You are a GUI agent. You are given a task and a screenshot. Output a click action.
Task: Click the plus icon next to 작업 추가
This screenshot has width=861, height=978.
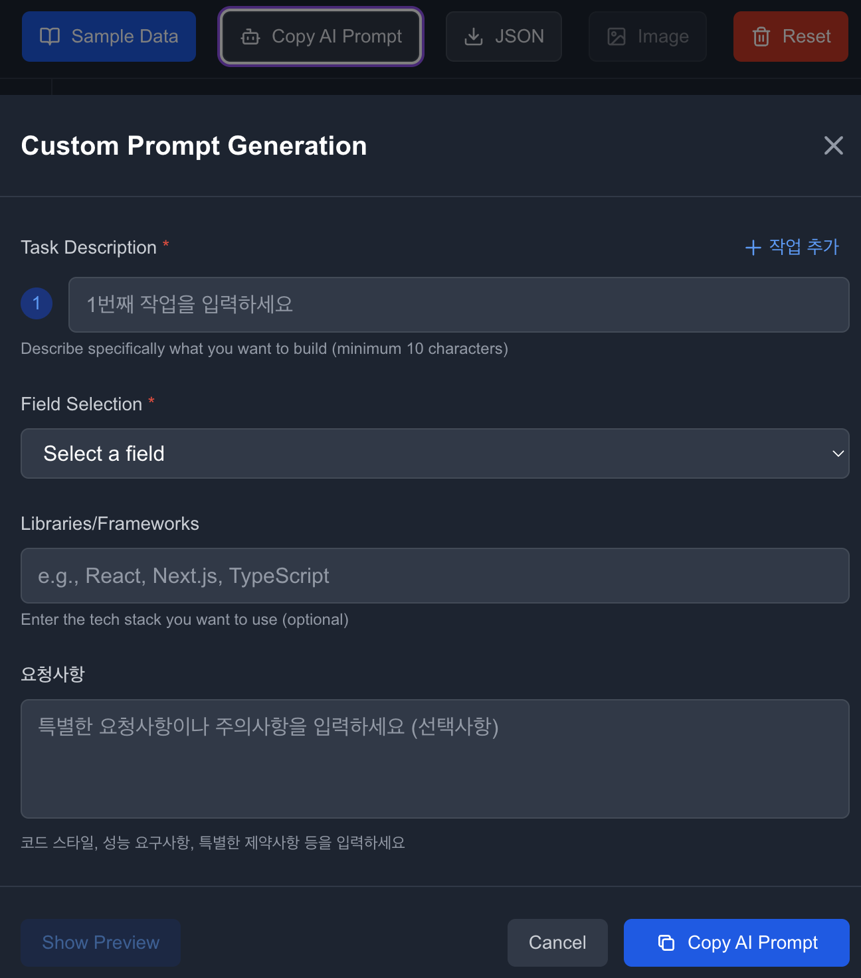coord(753,248)
